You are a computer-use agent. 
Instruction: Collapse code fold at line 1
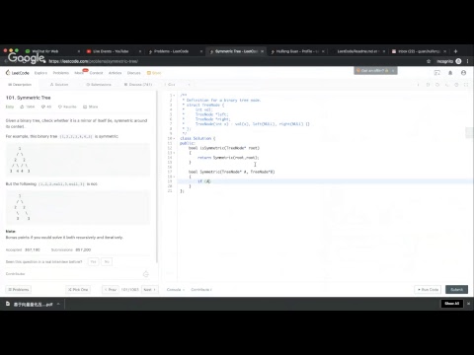[x=174, y=95]
